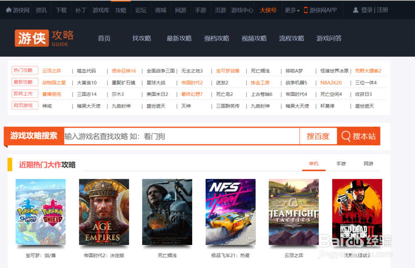Click the 极品飞车21：热度 caption
Viewport: 415px width, 268px height.
point(230,255)
